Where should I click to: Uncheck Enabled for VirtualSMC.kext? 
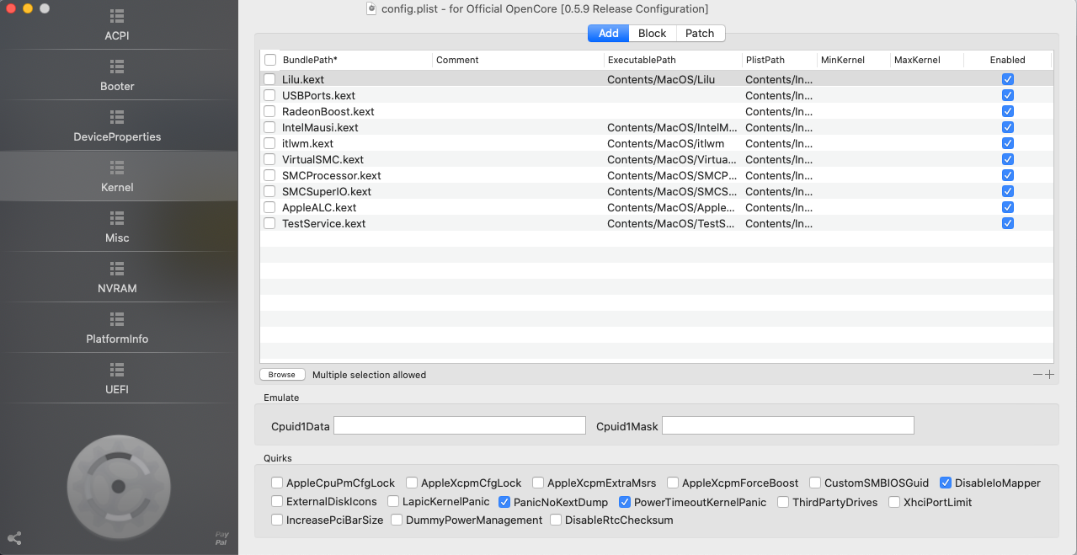tap(1008, 159)
